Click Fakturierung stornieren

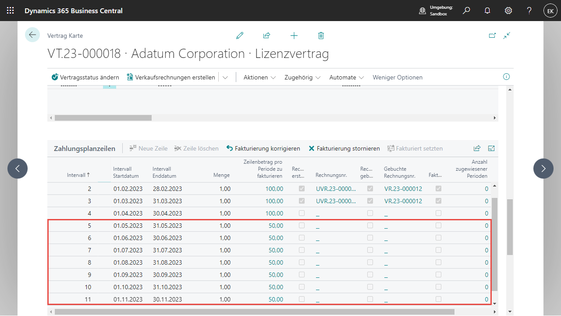(344, 148)
